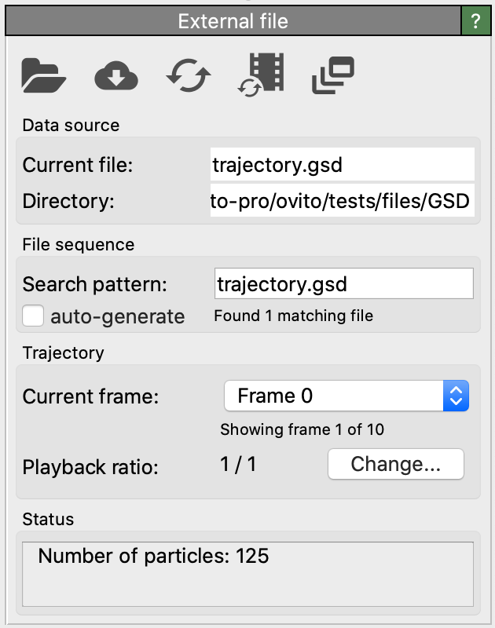Click the Search pattern input field
The image size is (495, 628).
pos(343,283)
